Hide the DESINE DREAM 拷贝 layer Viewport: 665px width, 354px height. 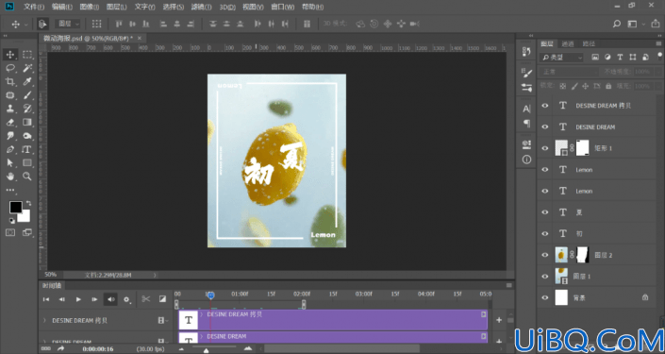tap(545, 106)
